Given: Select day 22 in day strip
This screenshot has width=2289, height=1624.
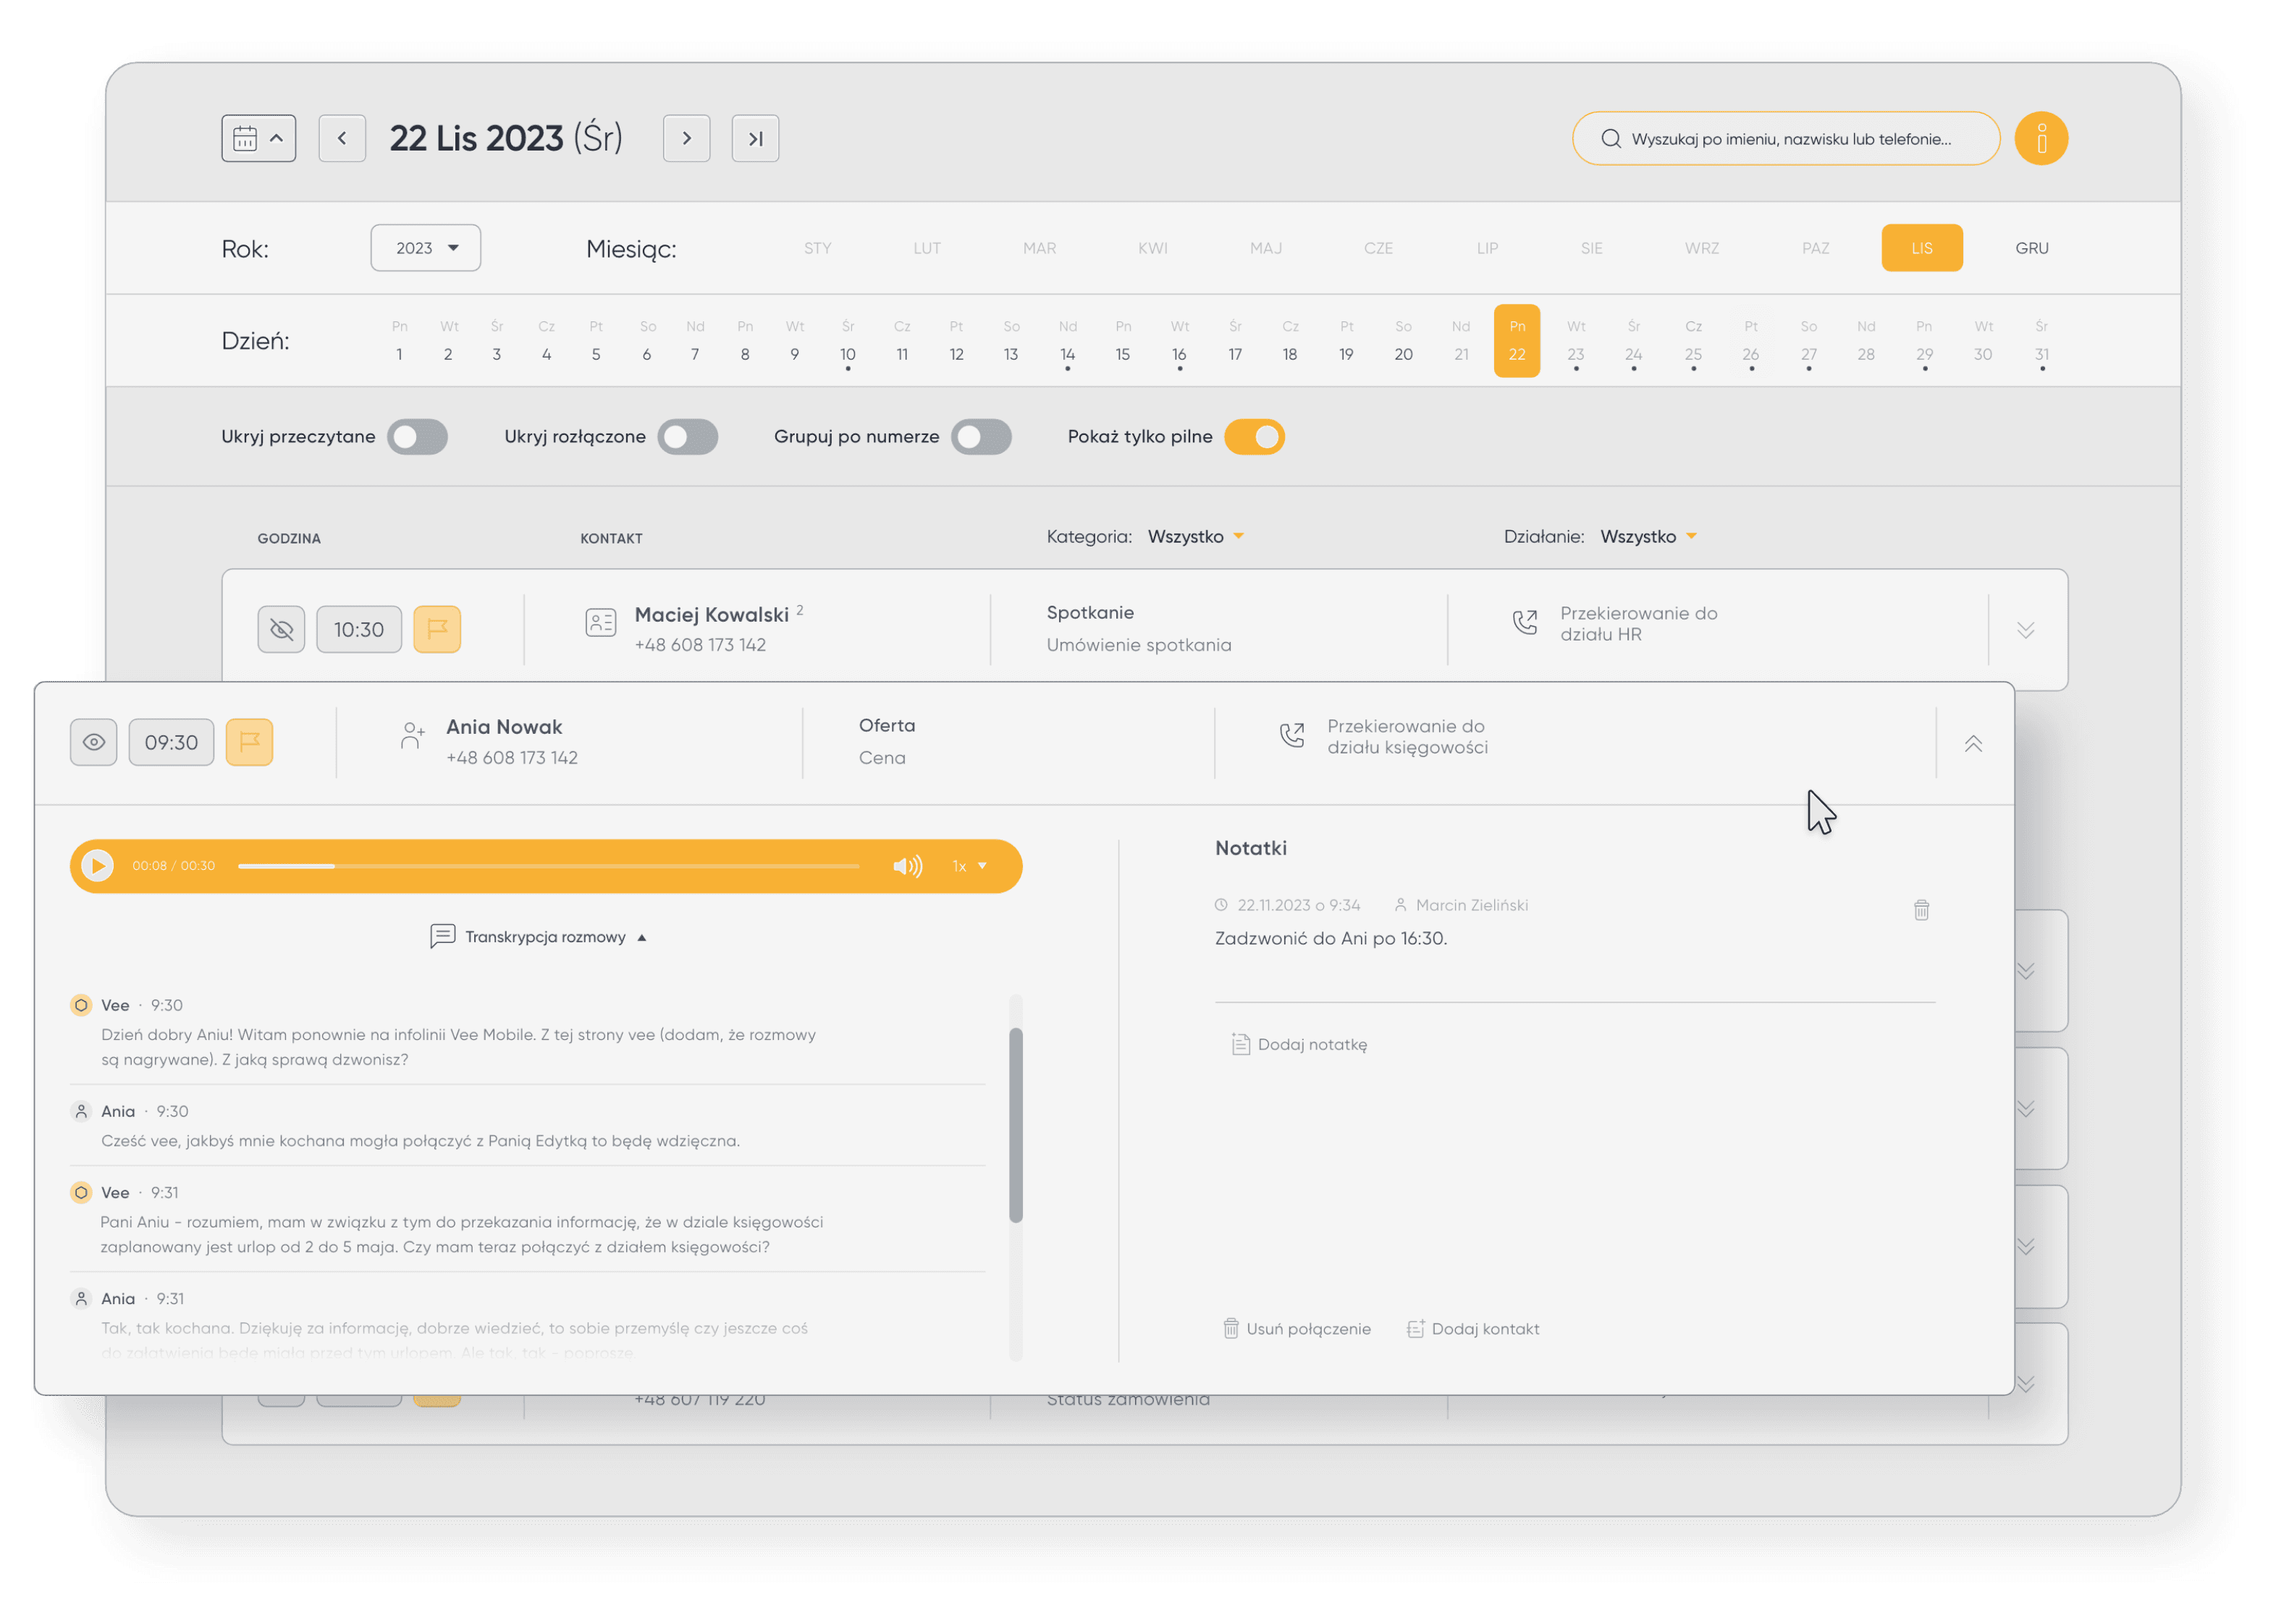Looking at the screenshot, I should [1516, 341].
